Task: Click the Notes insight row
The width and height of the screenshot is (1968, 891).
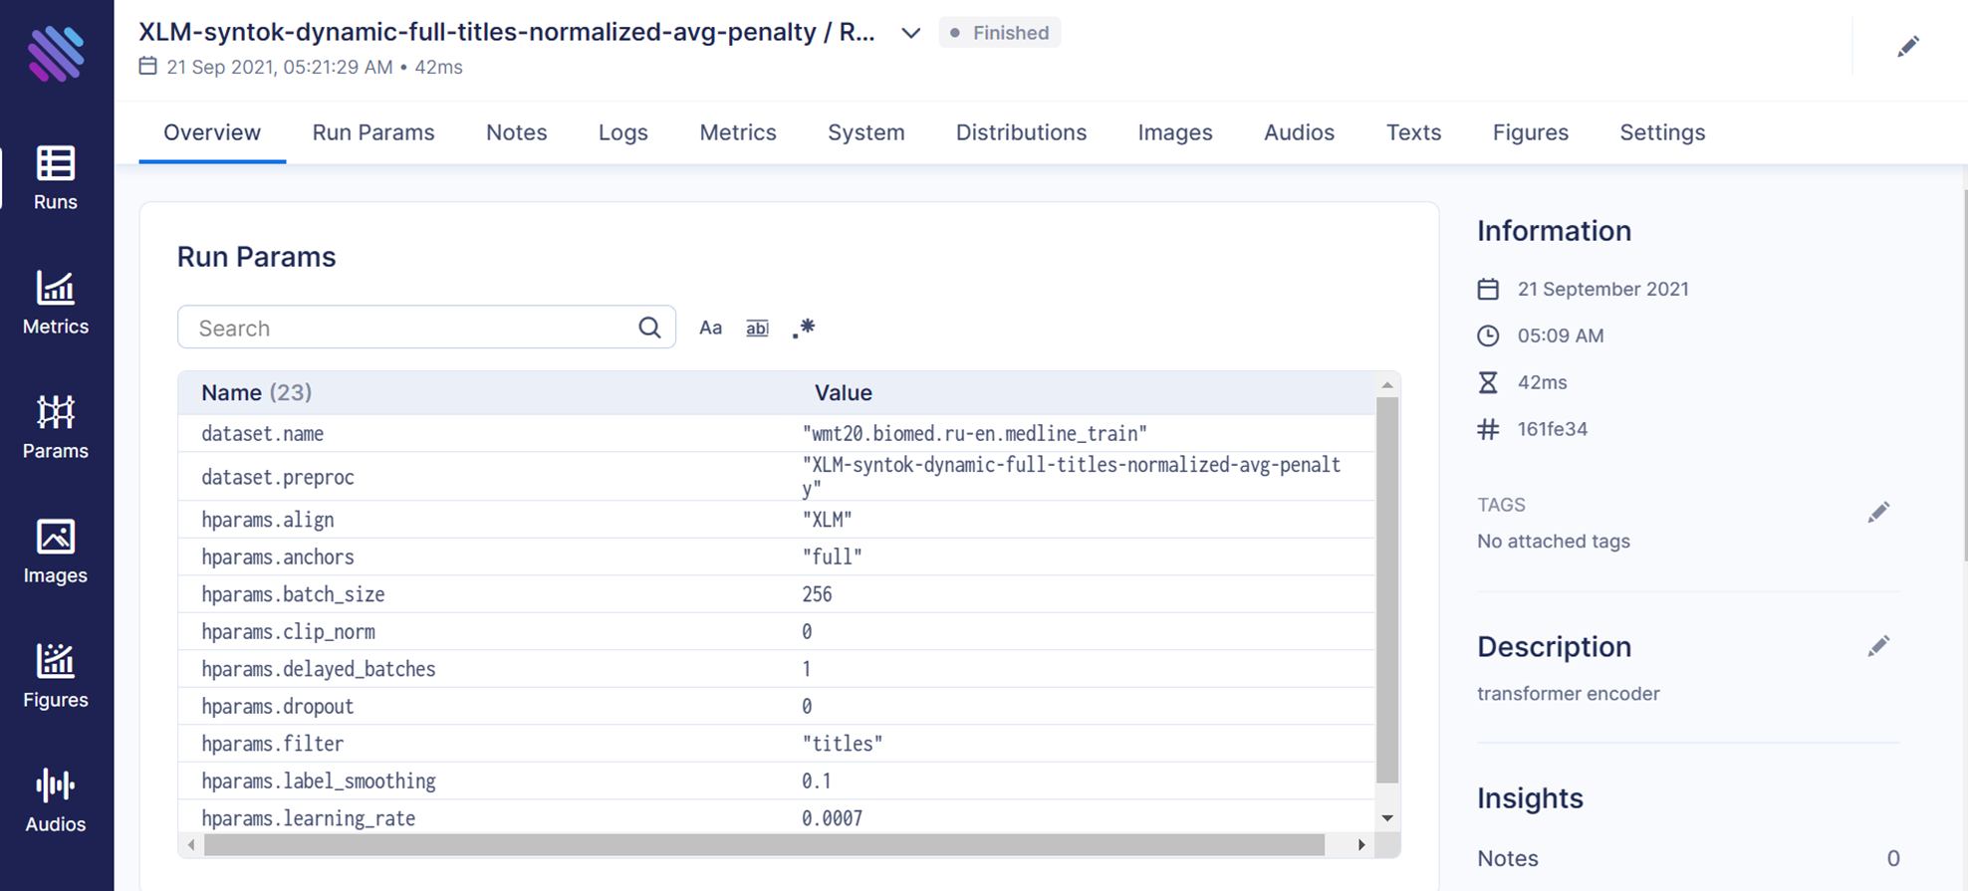Action: click(x=1688, y=858)
